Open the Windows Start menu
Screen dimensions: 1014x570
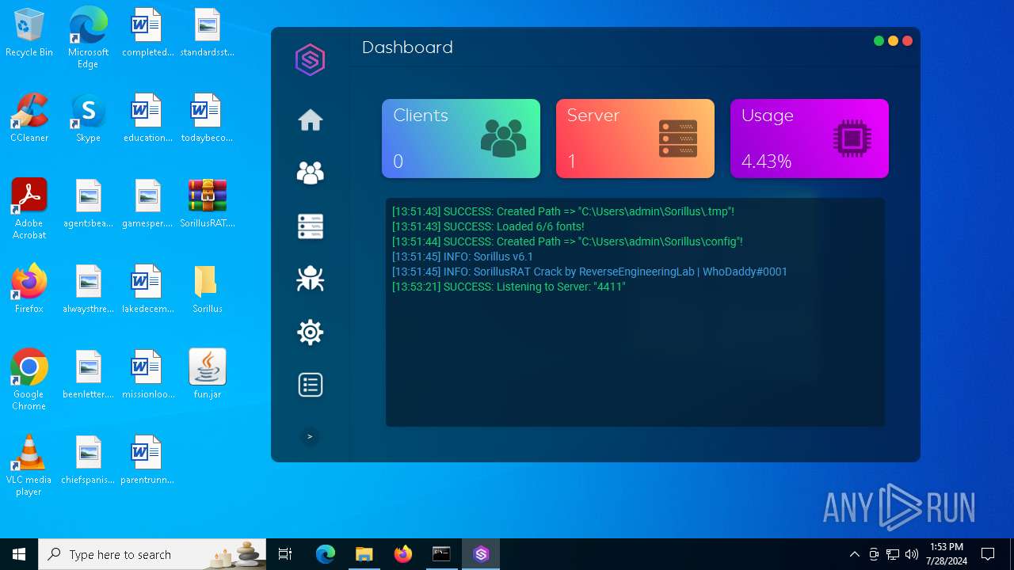pyautogui.click(x=19, y=554)
